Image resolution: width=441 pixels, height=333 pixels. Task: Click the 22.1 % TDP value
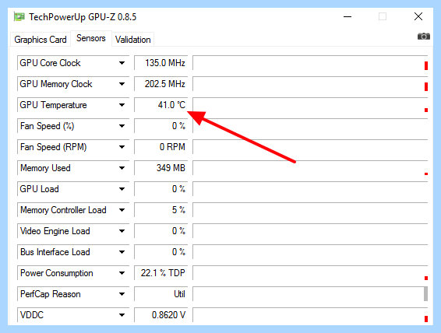pos(161,273)
